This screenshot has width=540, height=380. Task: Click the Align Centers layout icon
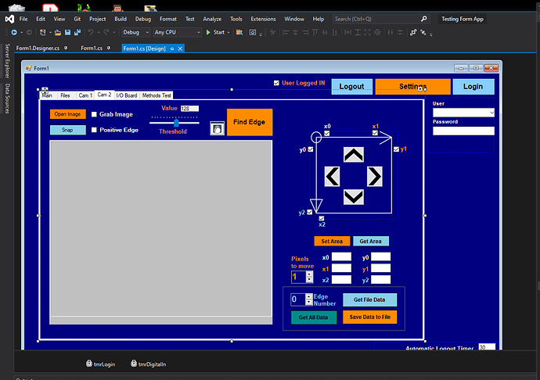[x=295, y=32]
